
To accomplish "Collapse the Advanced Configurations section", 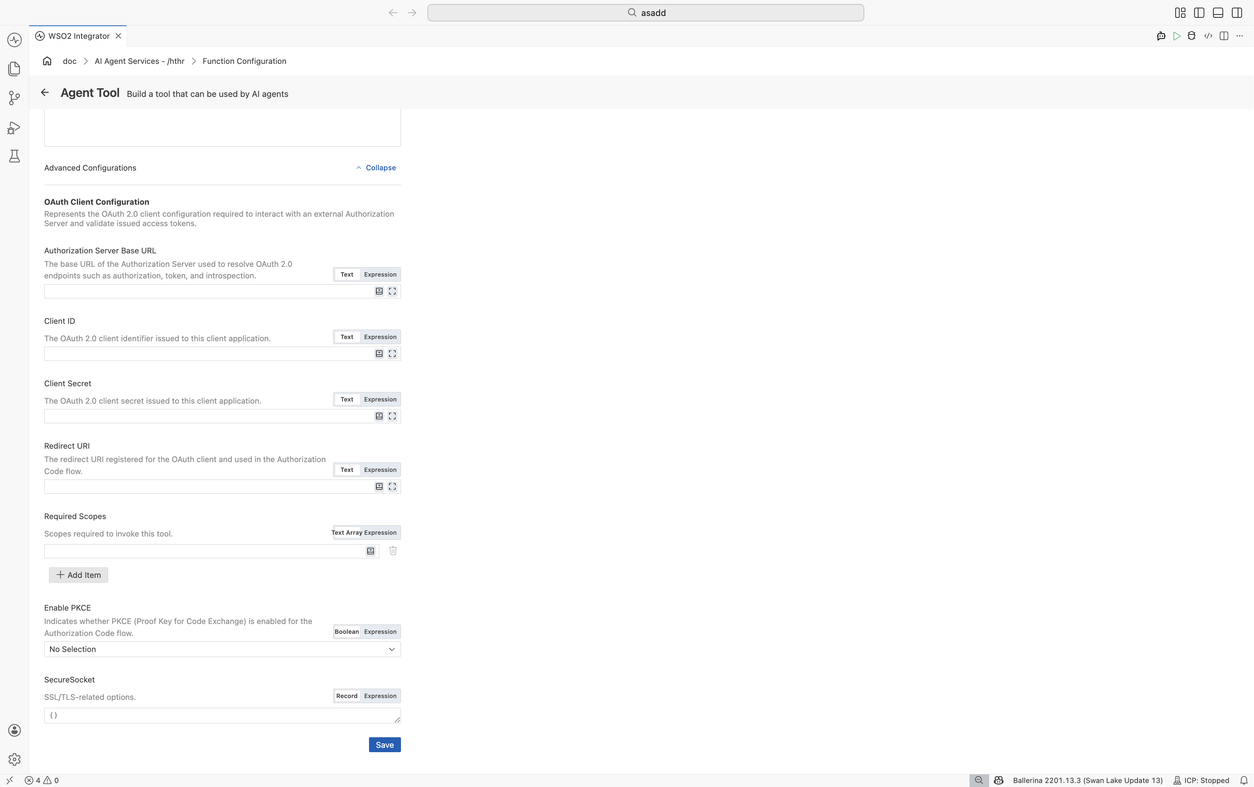I will 376,168.
